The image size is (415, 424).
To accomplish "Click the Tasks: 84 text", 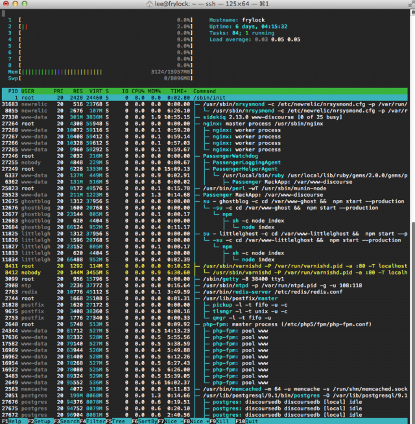I will pyautogui.click(x=225, y=33).
